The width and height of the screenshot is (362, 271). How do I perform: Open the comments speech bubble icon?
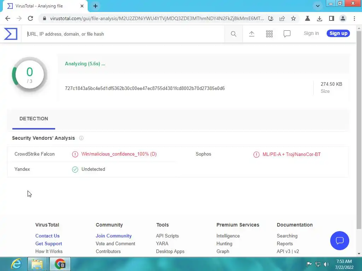tap(287, 34)
